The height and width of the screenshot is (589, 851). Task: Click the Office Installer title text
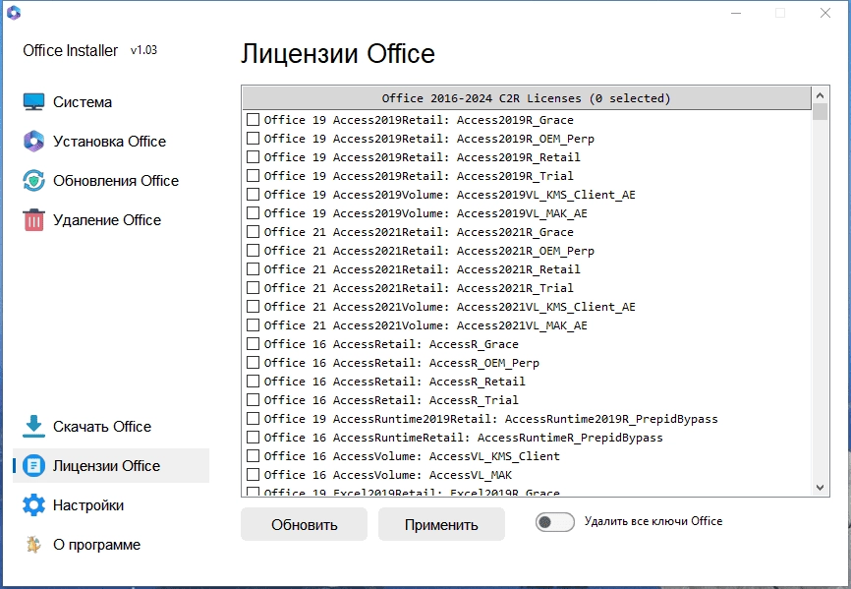point(71,50)
